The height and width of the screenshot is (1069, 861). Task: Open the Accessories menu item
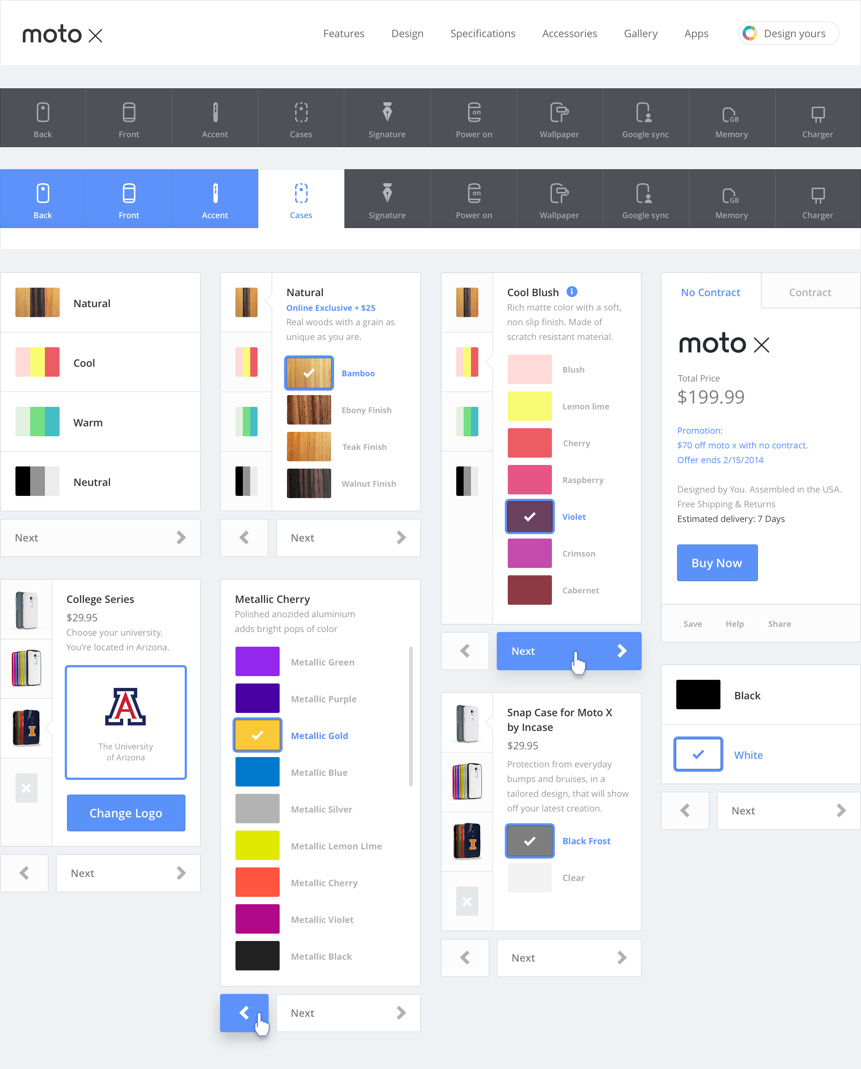coord(569,34)
